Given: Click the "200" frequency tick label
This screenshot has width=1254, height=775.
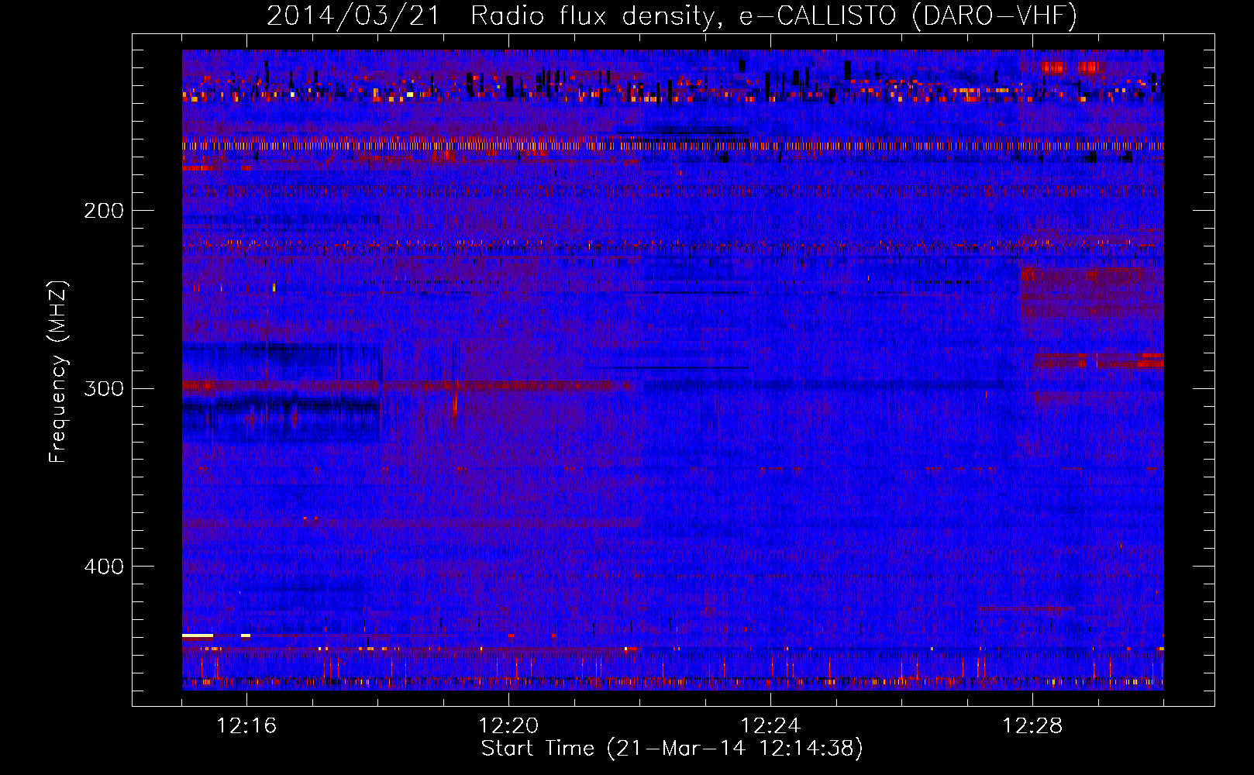Looking at the screenshot, I should (x=104, y=210).
